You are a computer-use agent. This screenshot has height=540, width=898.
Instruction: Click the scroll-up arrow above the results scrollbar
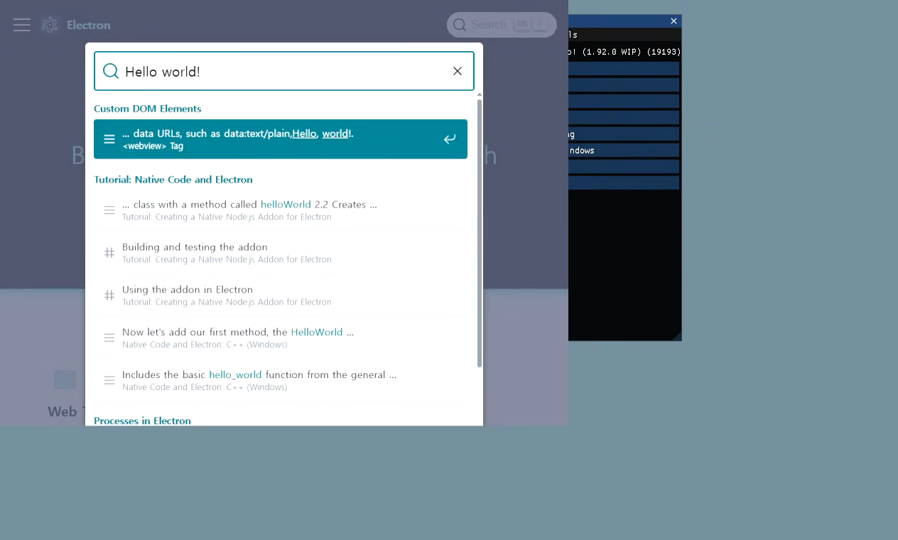point(480,94)
